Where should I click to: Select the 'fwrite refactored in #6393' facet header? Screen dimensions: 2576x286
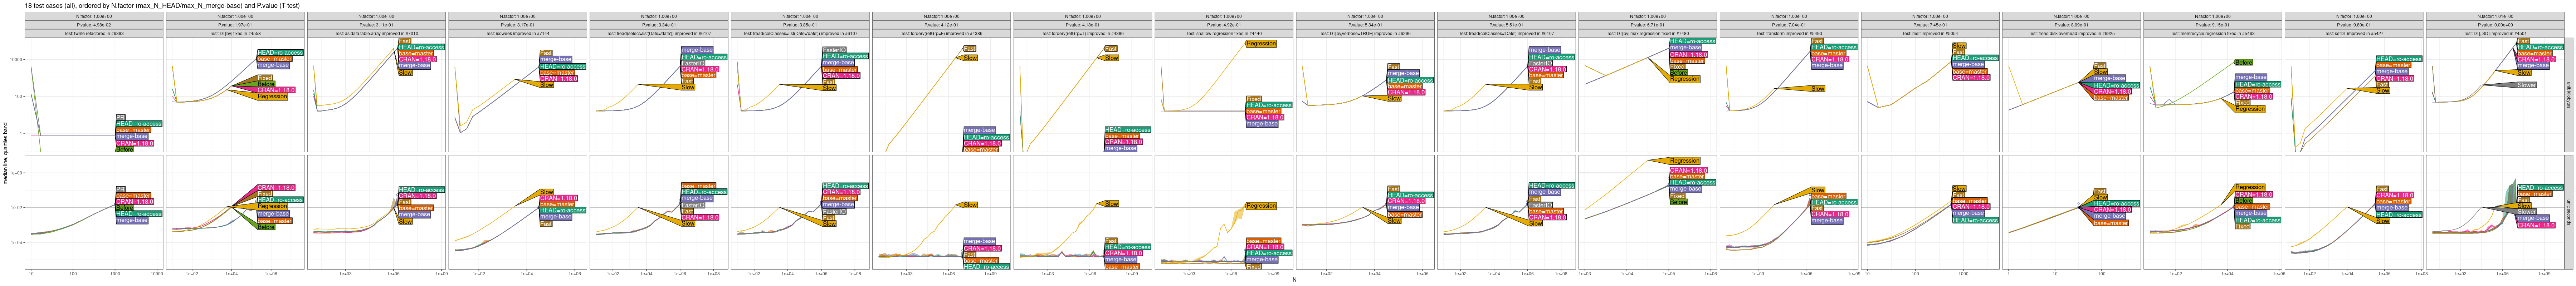coord(95,33)
